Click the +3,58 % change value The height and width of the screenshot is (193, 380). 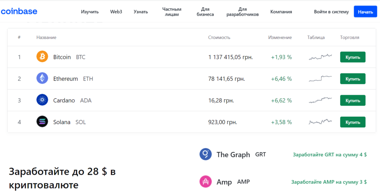[281, 122]
